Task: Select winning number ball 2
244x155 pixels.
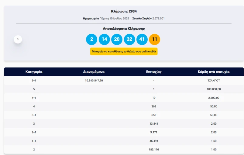Action: [91, 40]
